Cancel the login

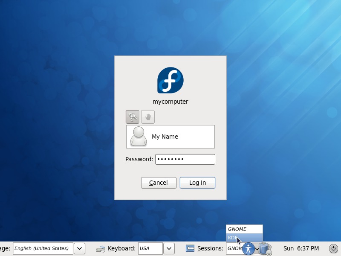coord(159,183)
